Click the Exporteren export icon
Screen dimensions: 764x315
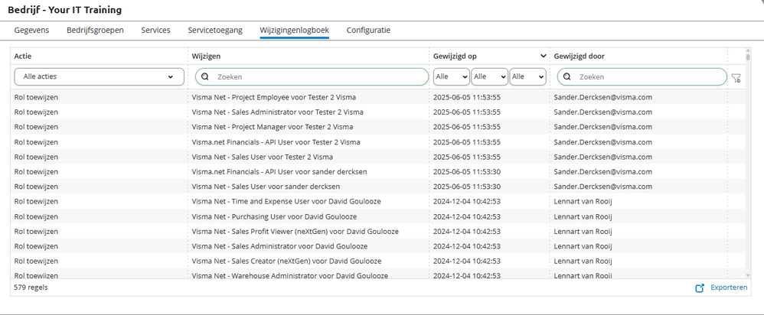699,287
